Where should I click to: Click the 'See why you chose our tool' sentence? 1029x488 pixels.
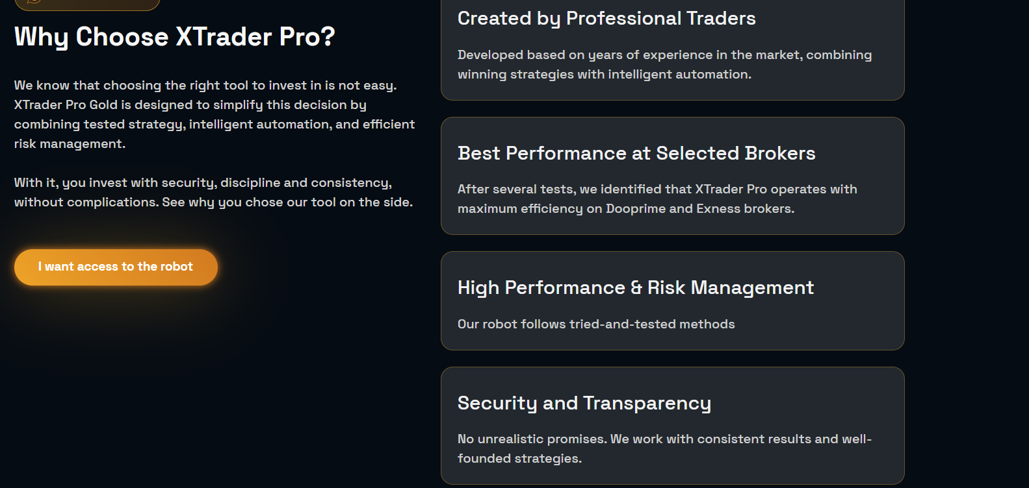(287, 202)
